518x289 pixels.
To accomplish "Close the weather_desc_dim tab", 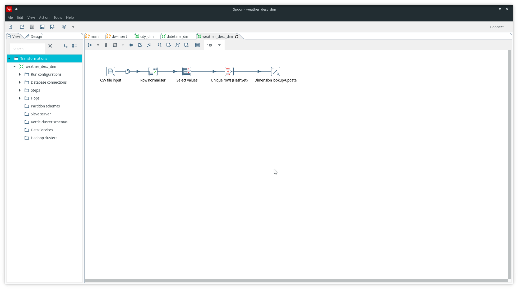I will pyautogui.click(x=236, y=36).
